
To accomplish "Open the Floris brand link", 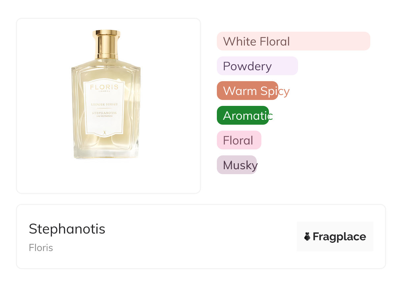I will 41,248.
